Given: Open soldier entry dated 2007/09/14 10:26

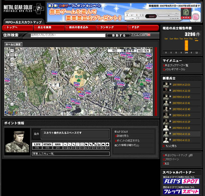Looking at the screenshot, I should coord(181,134).
